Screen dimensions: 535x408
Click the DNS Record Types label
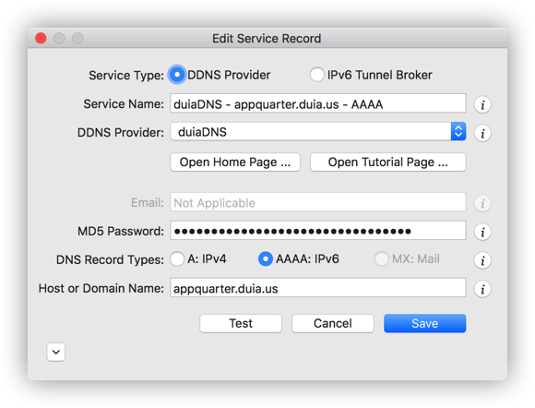tap(110, 259)
